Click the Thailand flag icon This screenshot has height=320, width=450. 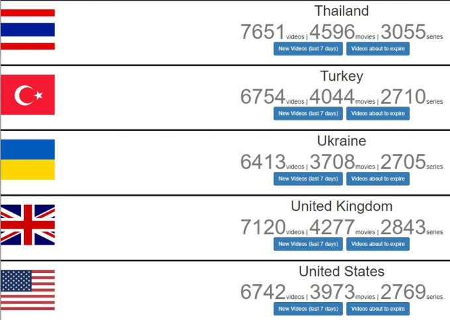tap(28, 29)
